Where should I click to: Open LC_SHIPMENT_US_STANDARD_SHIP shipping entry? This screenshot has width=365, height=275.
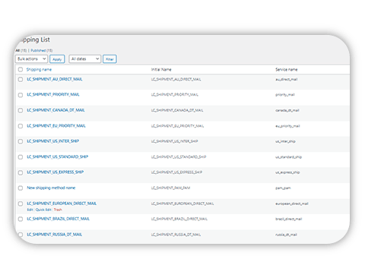click(x=58, y=156)
